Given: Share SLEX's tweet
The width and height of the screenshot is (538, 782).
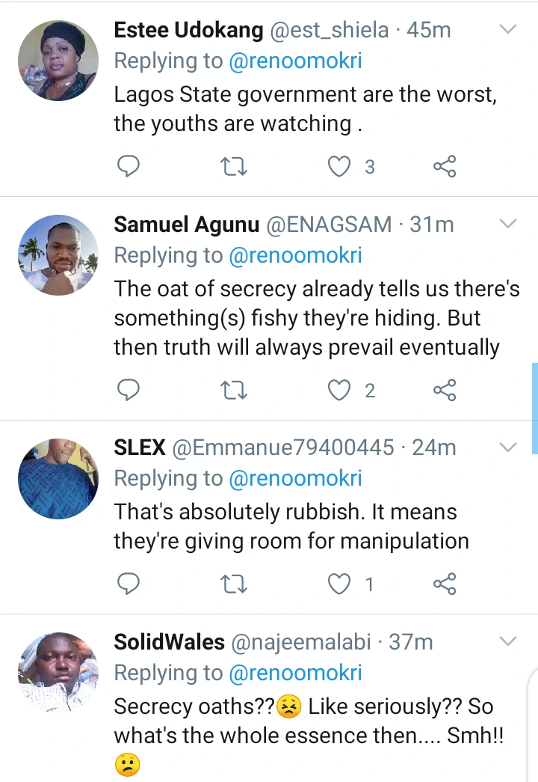Looking at the screenshot, I should click(445, 584).
